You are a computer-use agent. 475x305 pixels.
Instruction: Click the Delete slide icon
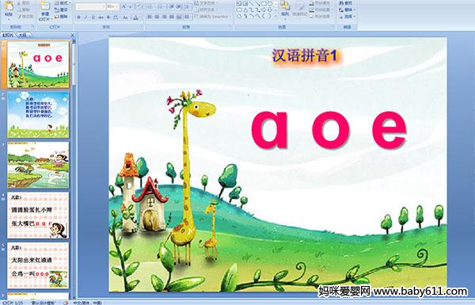57,17
